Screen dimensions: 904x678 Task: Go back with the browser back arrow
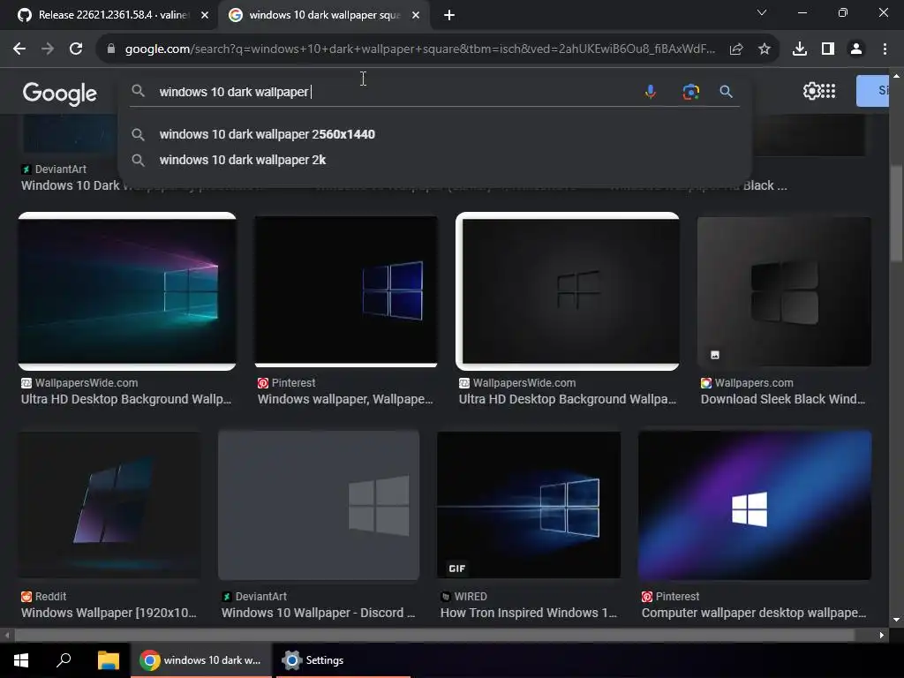[x=19, y=49]
